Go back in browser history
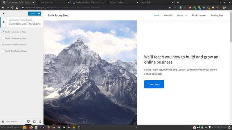 tap(3, 8)
